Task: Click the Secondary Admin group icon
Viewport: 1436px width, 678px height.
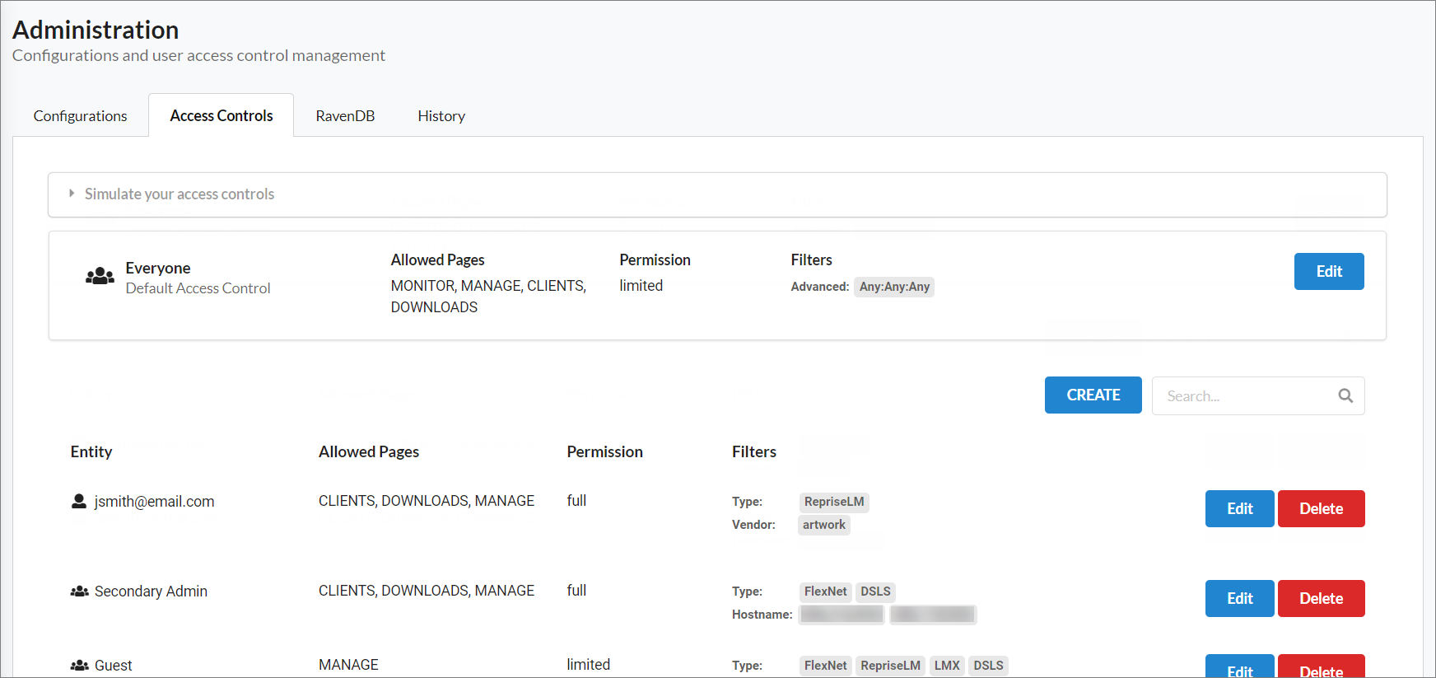Action: pyautogui.click(x=80, y=591)
